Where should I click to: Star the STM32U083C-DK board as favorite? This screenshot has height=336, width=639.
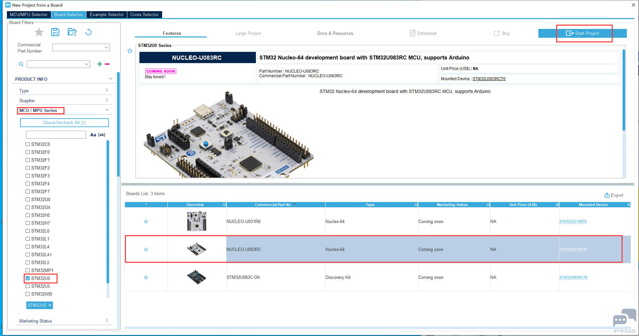[x=146, y=278]
